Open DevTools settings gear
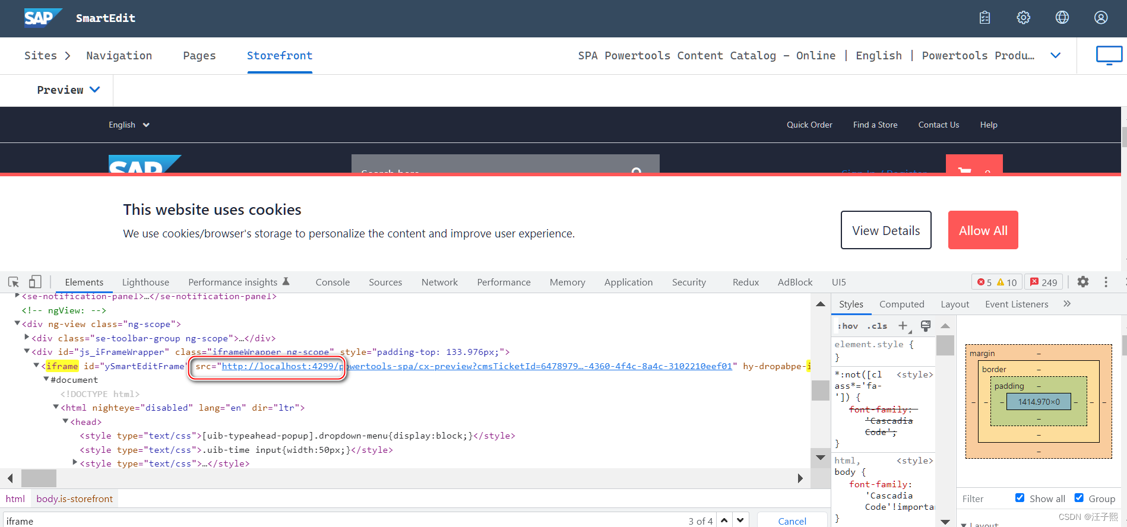Image resolution: width=1127 pixels, height=527 pixels. (1083, 282)
